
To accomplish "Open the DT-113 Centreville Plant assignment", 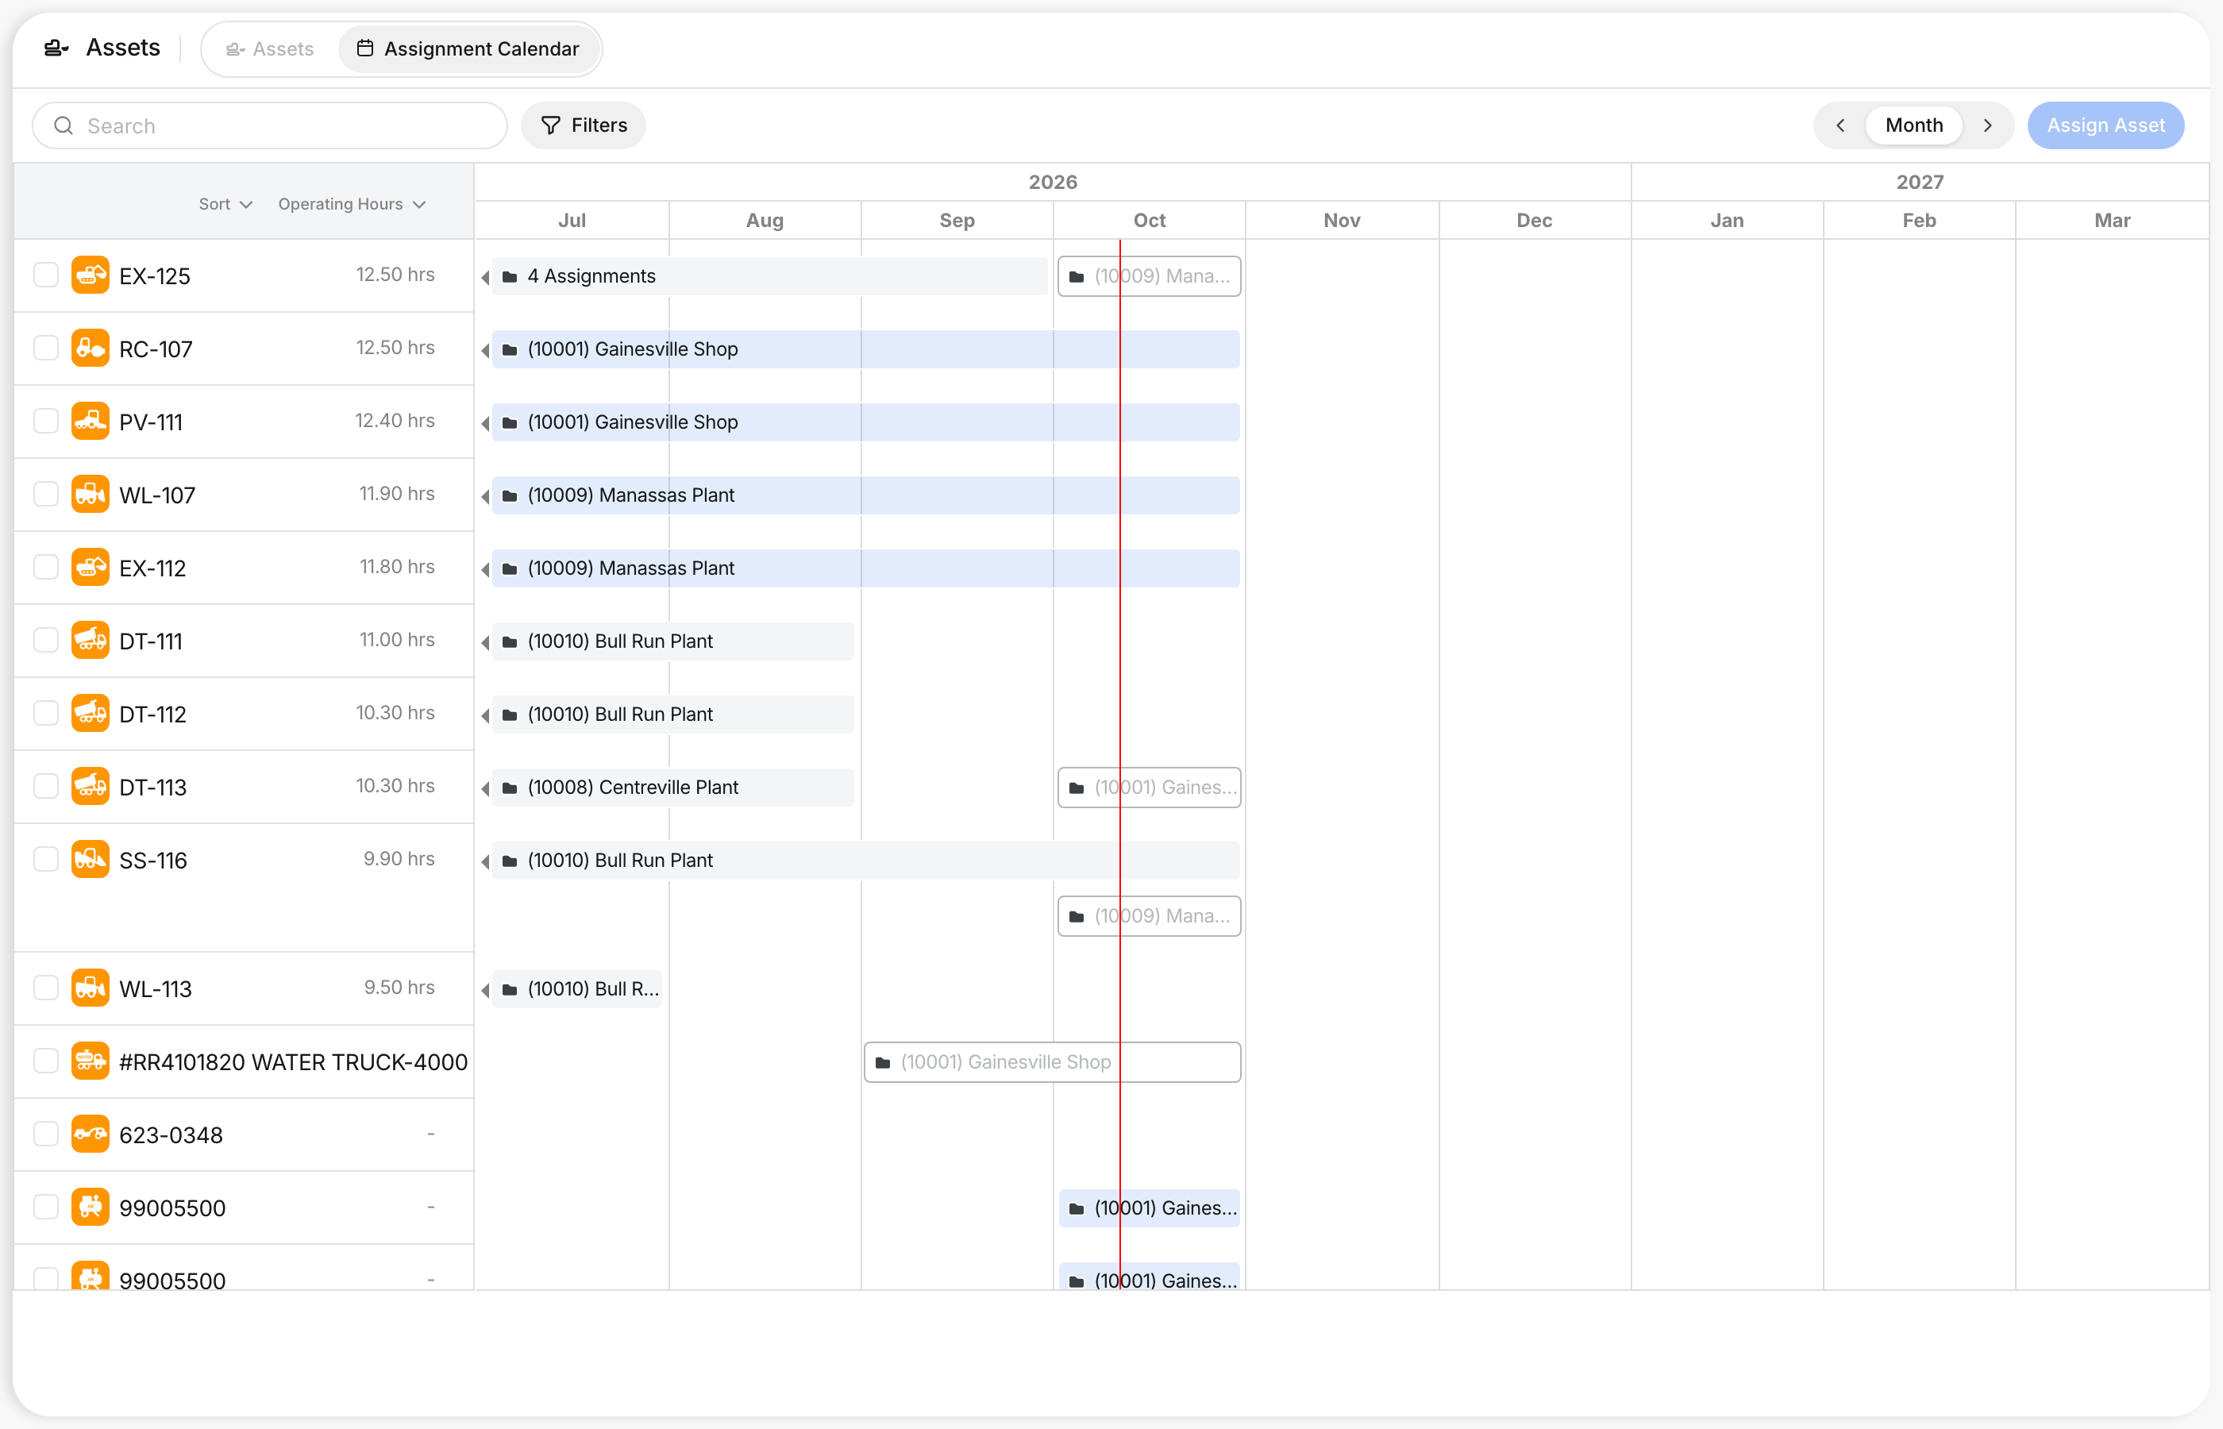I will click(672, 788).
